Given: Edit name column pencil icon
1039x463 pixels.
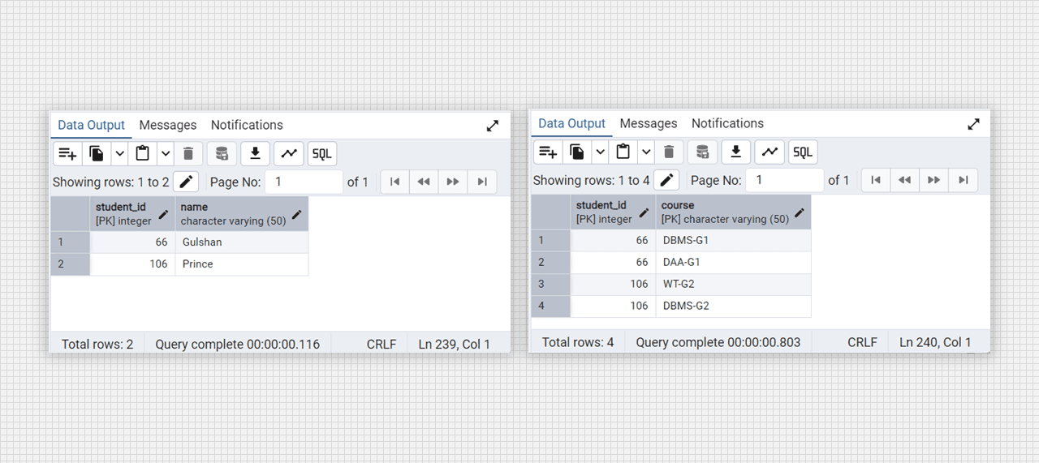Looking at the screenshot, I should point(297,214).
